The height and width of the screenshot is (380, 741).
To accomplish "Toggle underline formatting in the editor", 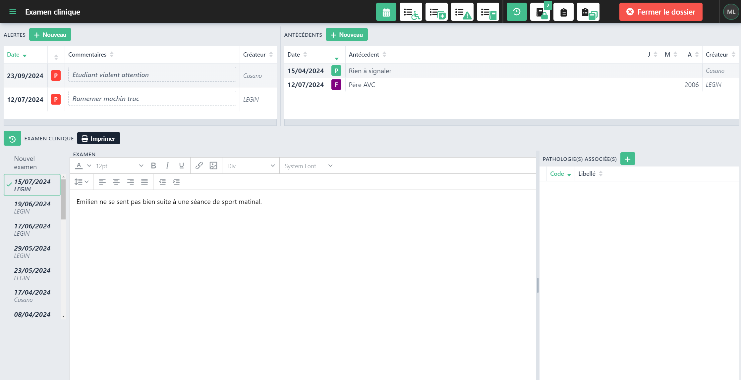I will click(x=181, y=166).
